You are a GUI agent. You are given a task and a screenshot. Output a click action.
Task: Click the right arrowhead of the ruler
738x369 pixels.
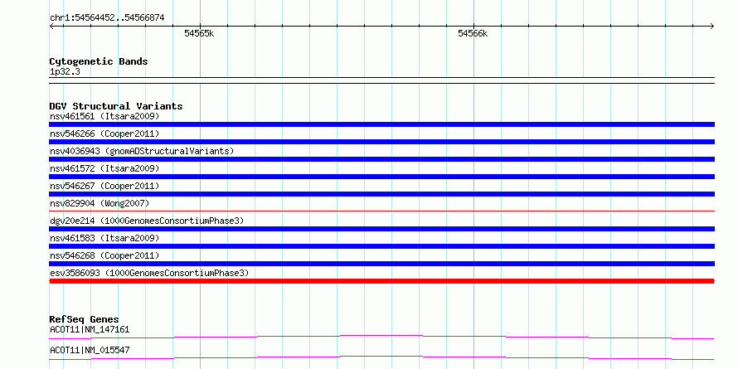(x=712, y=26)
